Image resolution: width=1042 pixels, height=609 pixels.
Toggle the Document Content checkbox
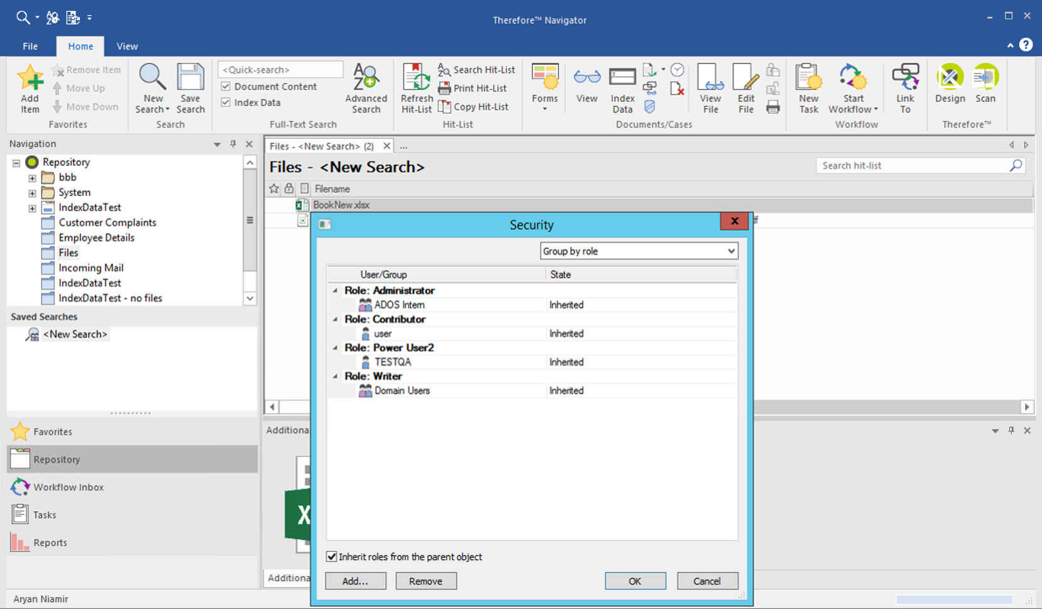pos(226,87)
